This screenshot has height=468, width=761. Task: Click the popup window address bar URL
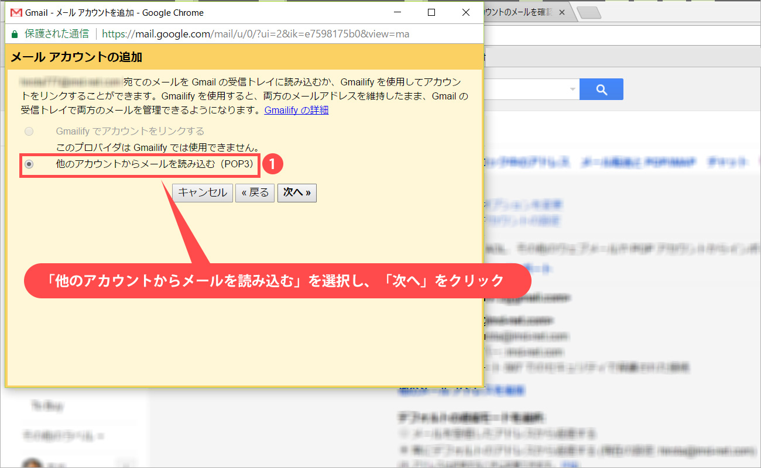pyautogui.click(x=256, y=34)
